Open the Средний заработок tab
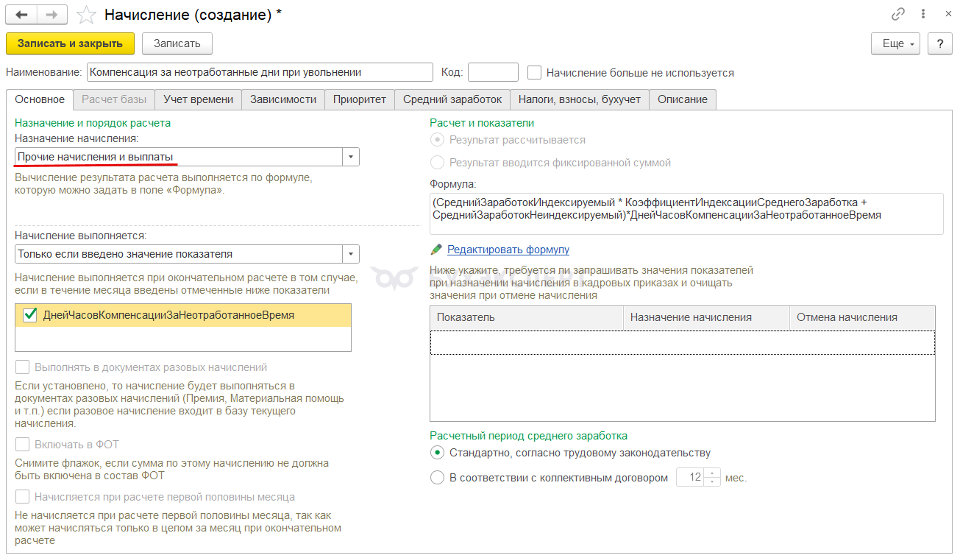 452,99
